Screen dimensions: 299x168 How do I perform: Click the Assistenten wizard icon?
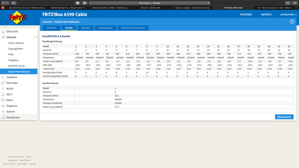coord(3,117)
